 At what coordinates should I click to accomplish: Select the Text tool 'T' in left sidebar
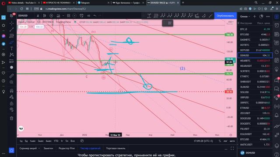point(12,48)
